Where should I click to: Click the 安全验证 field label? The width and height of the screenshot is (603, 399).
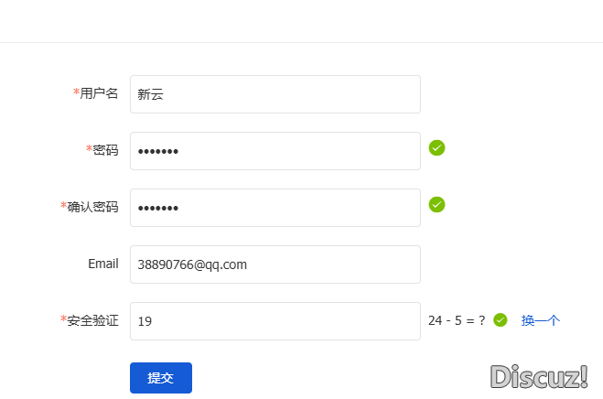click(x=92, y=320)
